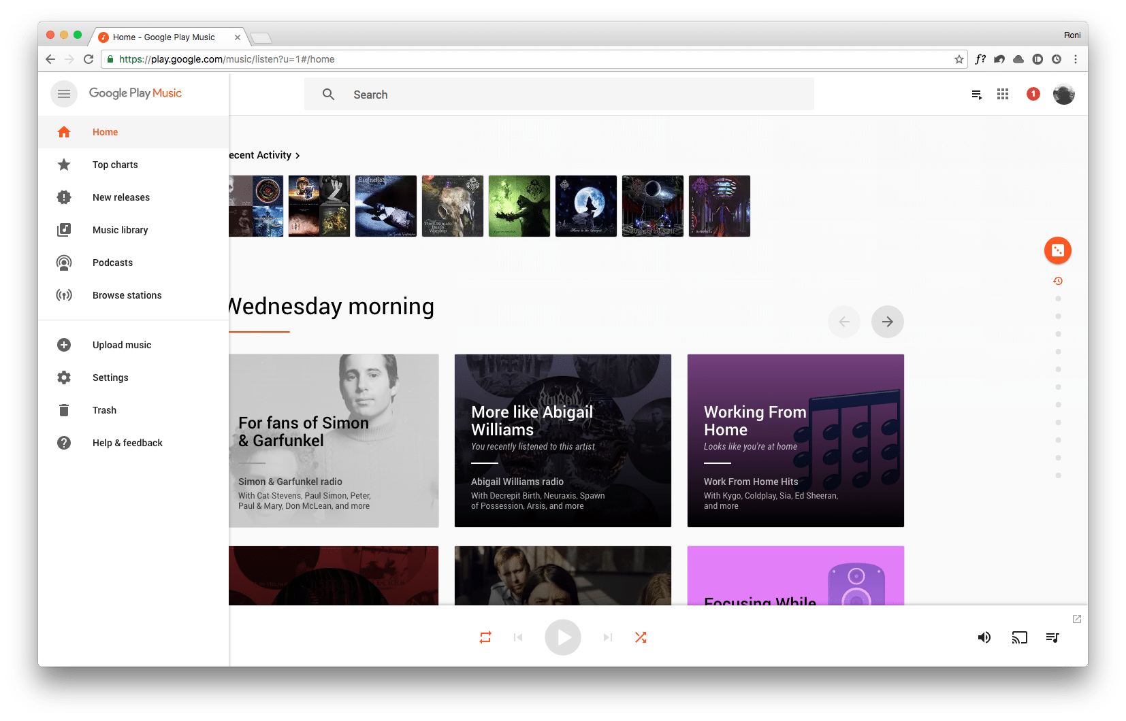
Task: Click the Music library icon
Action: (64, 230)
